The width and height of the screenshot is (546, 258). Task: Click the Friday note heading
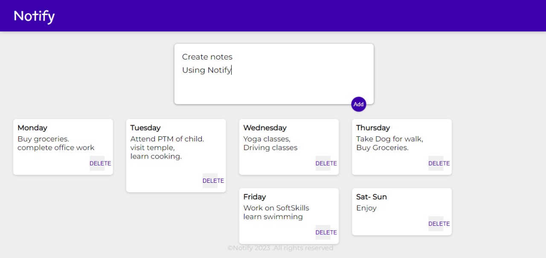pyautogui.click(x=255, y=197)
